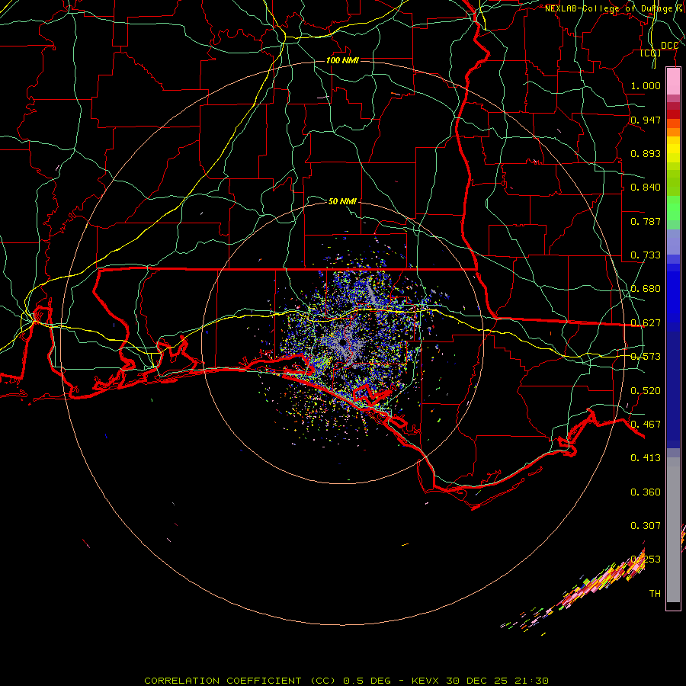Select the 0.573 legend value

pos(646,357)
